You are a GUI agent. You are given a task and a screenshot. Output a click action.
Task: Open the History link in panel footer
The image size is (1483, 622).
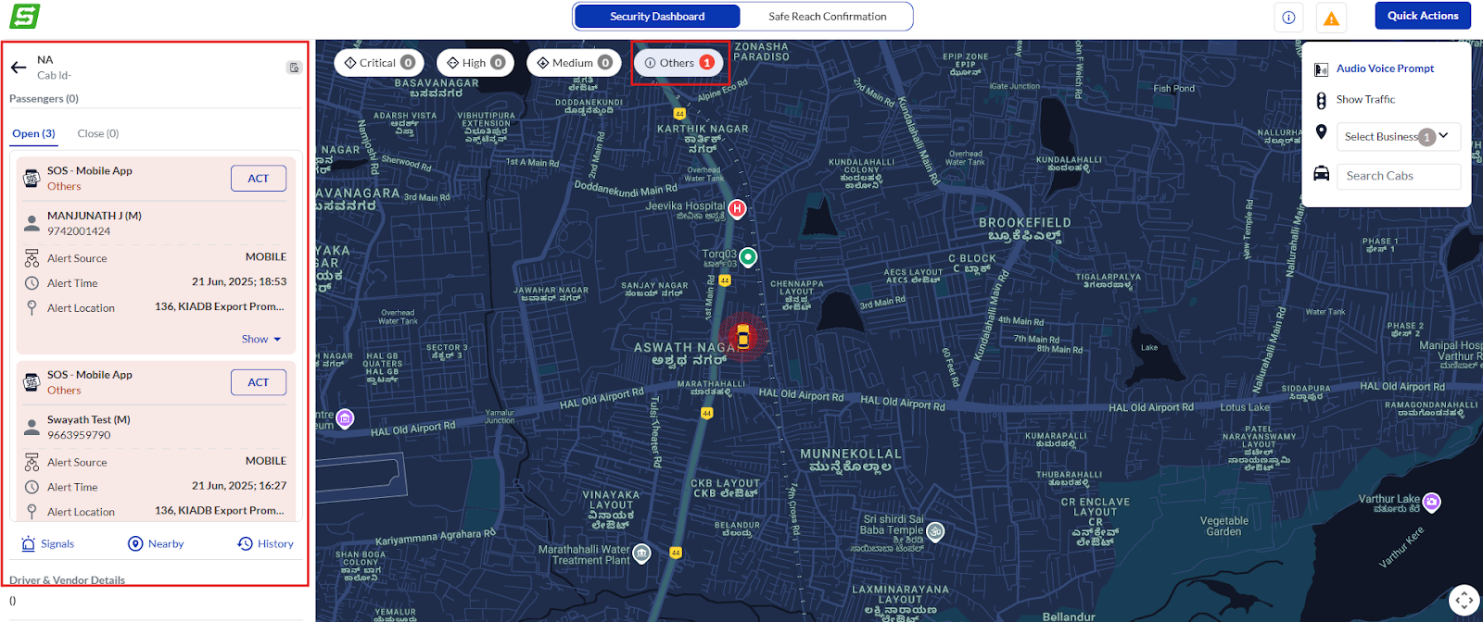266,544
